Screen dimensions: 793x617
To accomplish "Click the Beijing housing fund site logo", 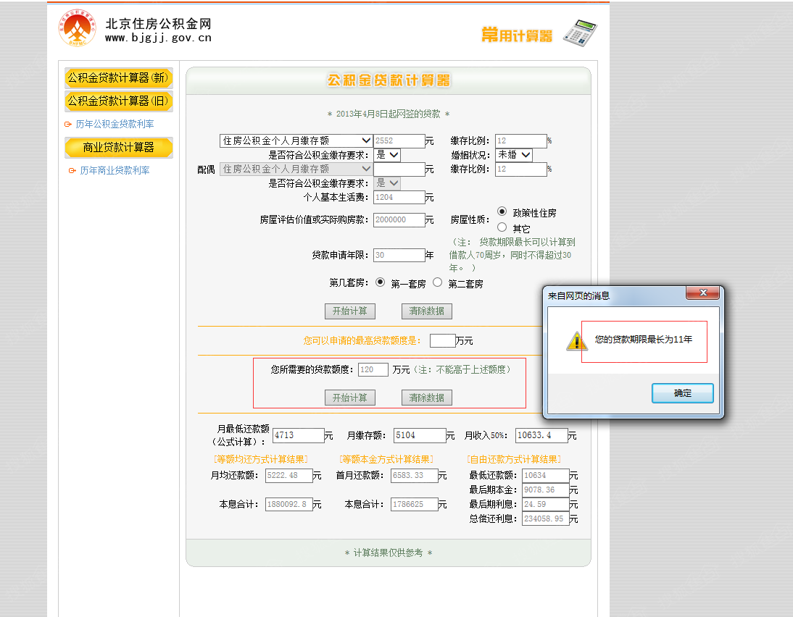I will point(78,28).
